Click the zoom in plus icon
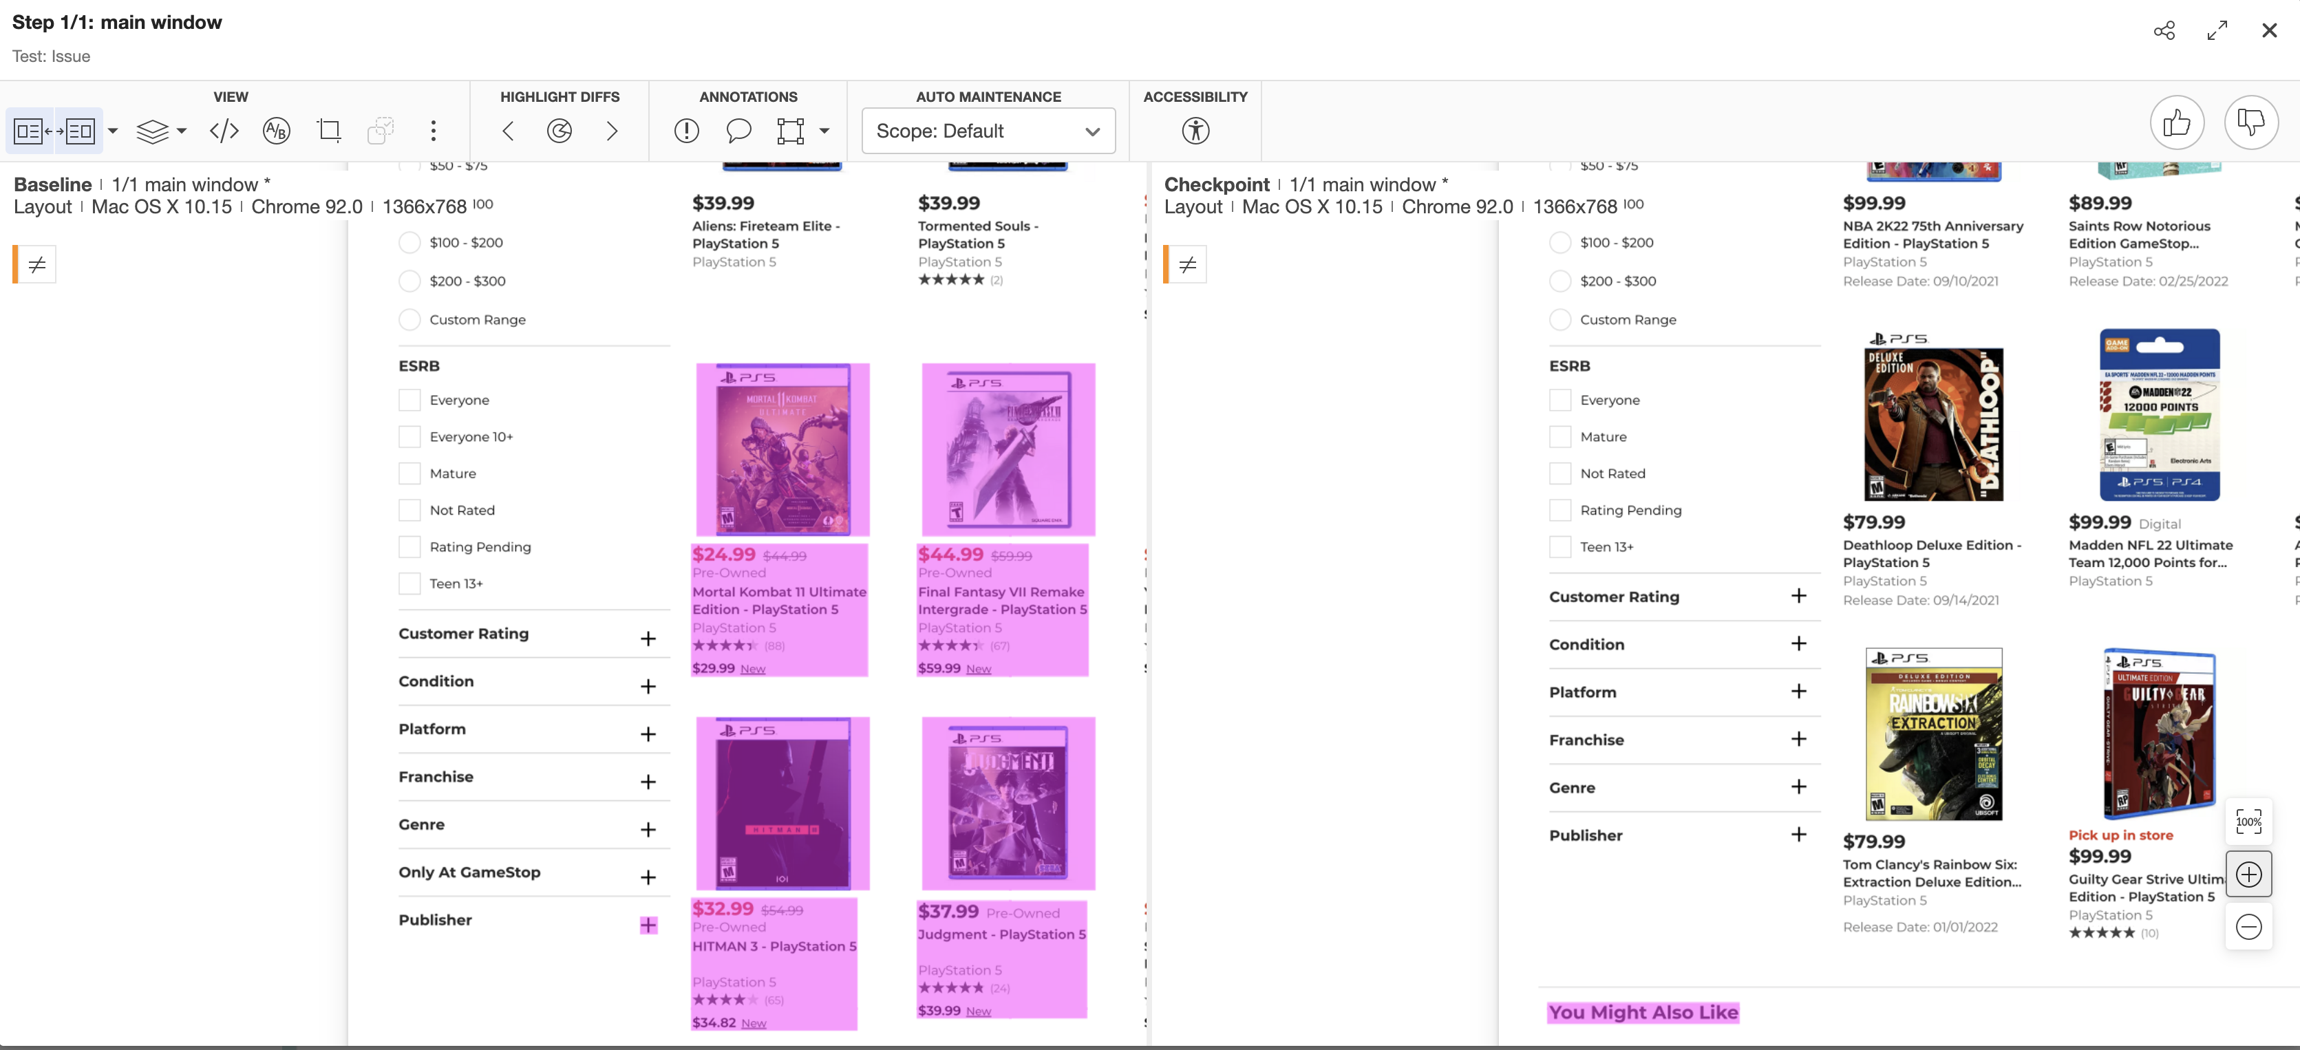 pos(2249,874)
